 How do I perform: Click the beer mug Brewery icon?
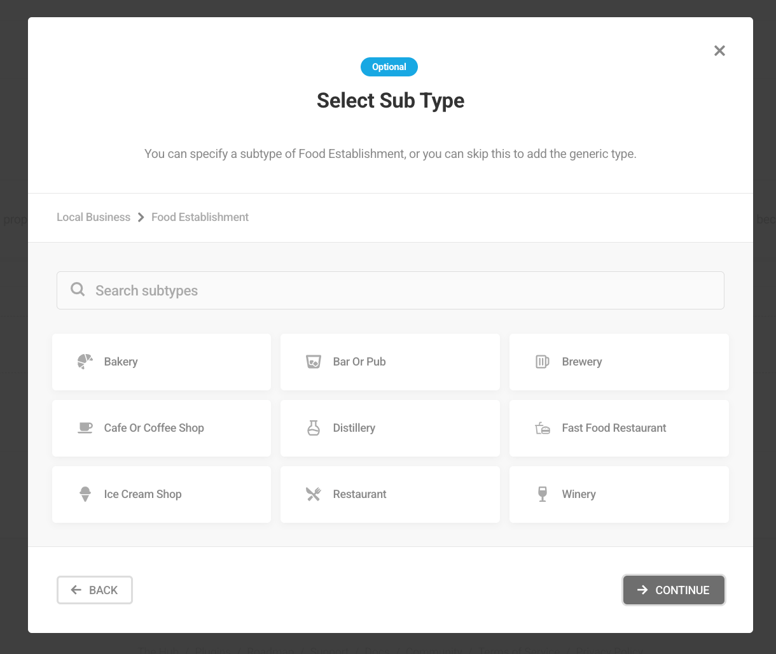(x=542, y=362)
